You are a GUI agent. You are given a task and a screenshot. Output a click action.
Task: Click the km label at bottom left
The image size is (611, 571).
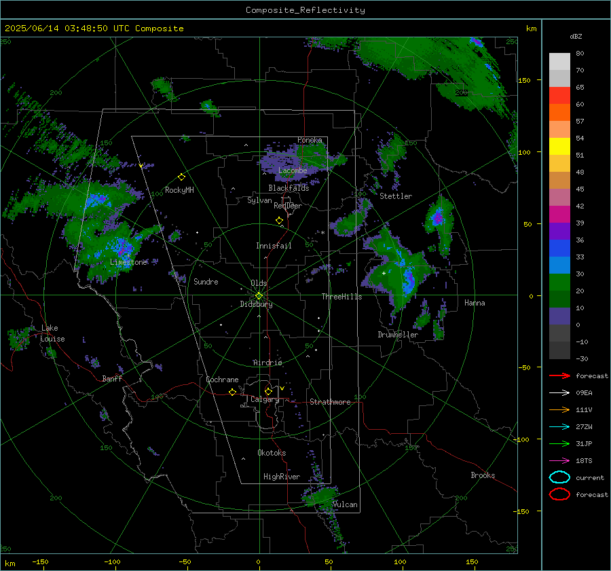pyautogui.click(x=10, y=564)
